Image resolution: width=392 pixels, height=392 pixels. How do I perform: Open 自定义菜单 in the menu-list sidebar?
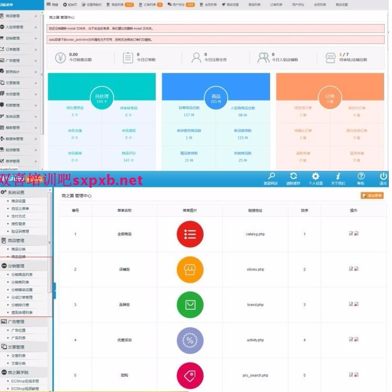tap(20, 209)
